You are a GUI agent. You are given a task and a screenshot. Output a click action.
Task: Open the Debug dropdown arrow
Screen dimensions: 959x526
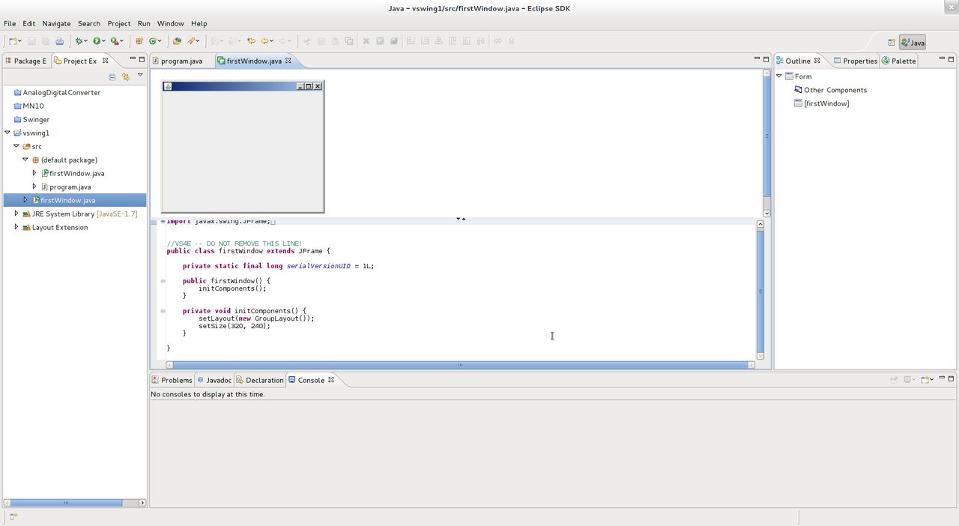(87, 41)
